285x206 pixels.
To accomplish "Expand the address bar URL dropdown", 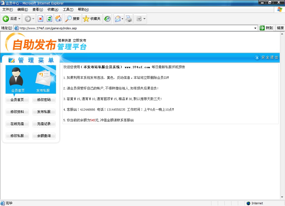I will coord(255,28).
